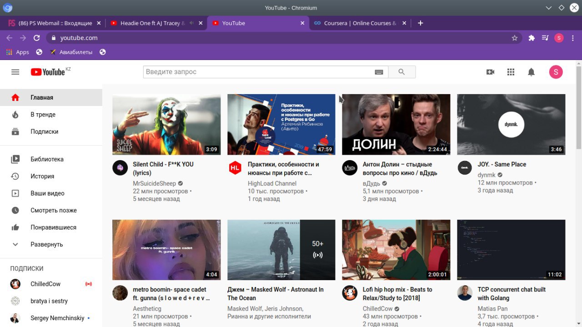
Task: Play the astronaut 50+ mix thumbnail
Action: [281, 250]
